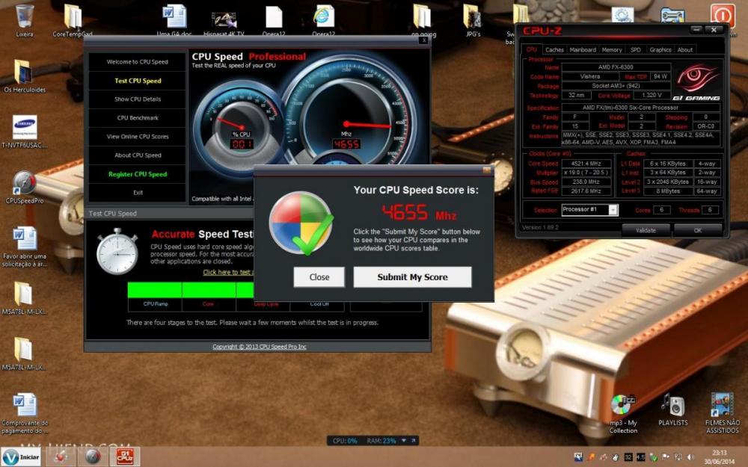Click the green CPU Ramp progress segment
Image resolution: width=748 pixels, height=467 pixels.
[x=154, y=290]
